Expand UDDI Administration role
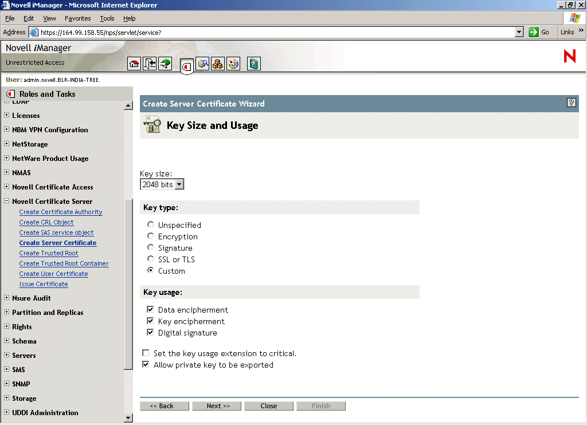Viewport: 587px width, 426px height. pos(7,412)
